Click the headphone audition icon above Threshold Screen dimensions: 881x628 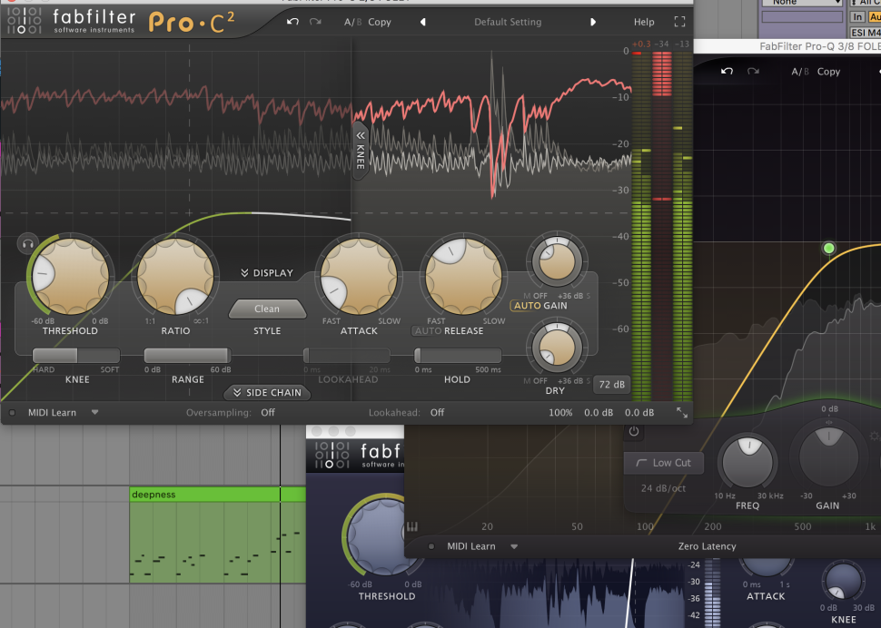click(27, 243)
